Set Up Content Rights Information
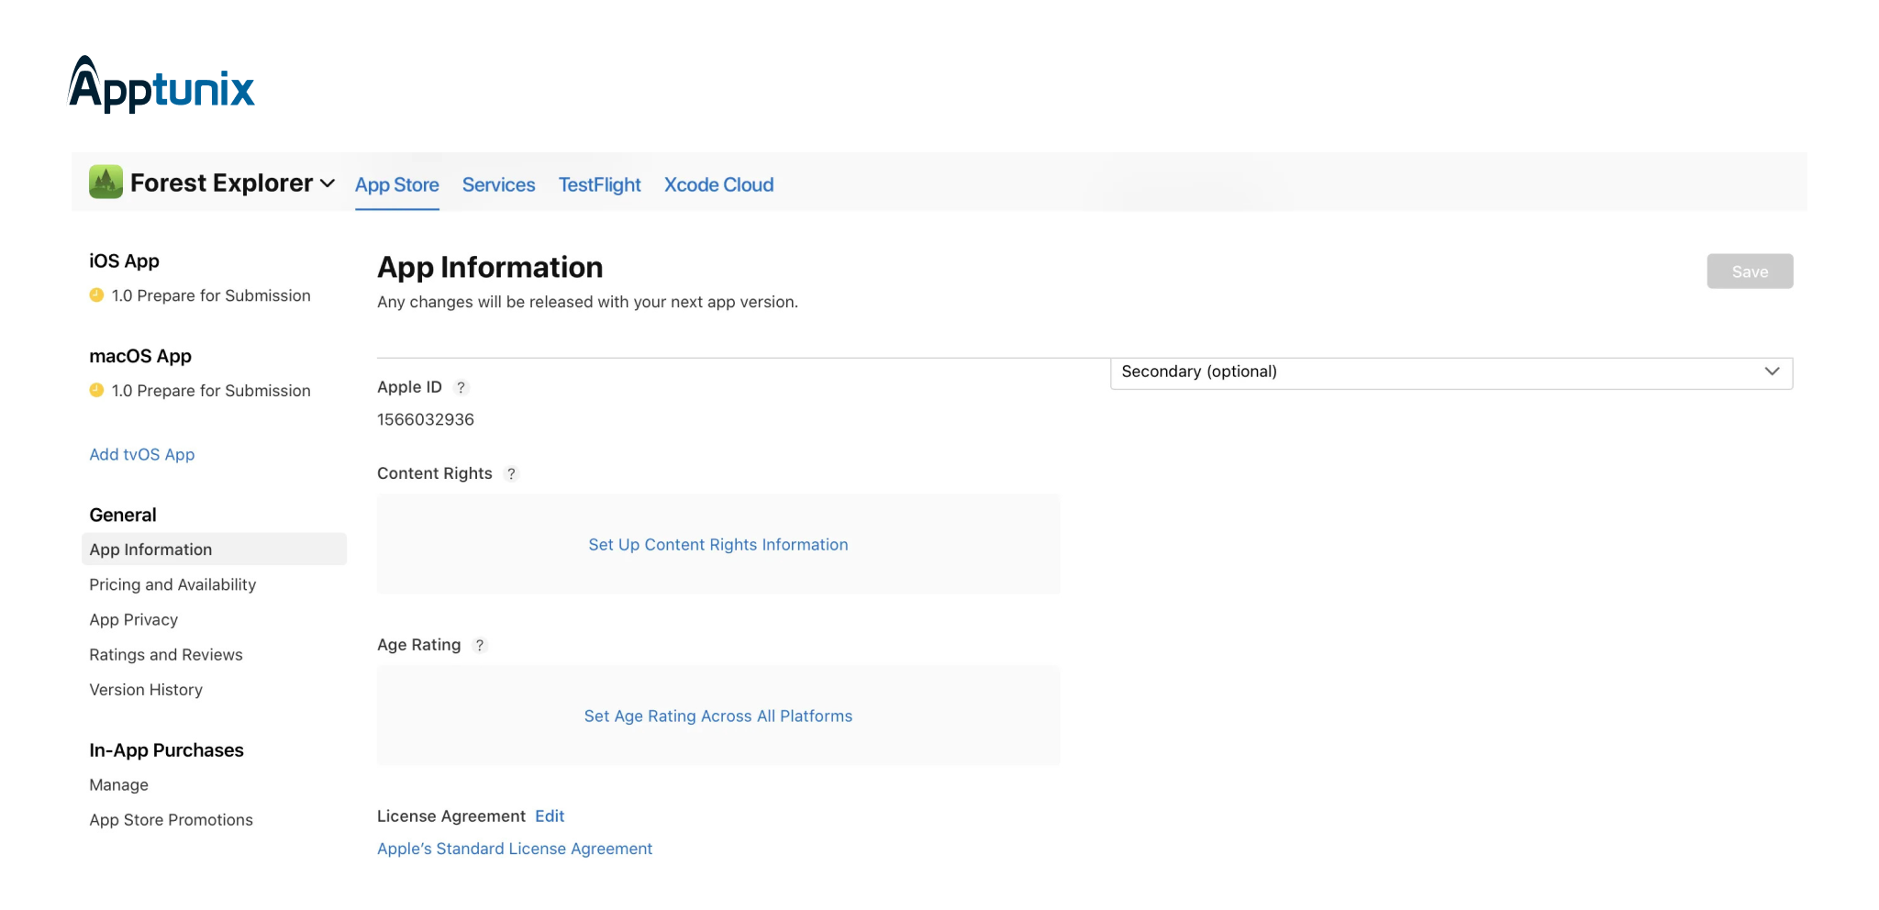The width and height of the screenshot is (1879, 910). 718,544
